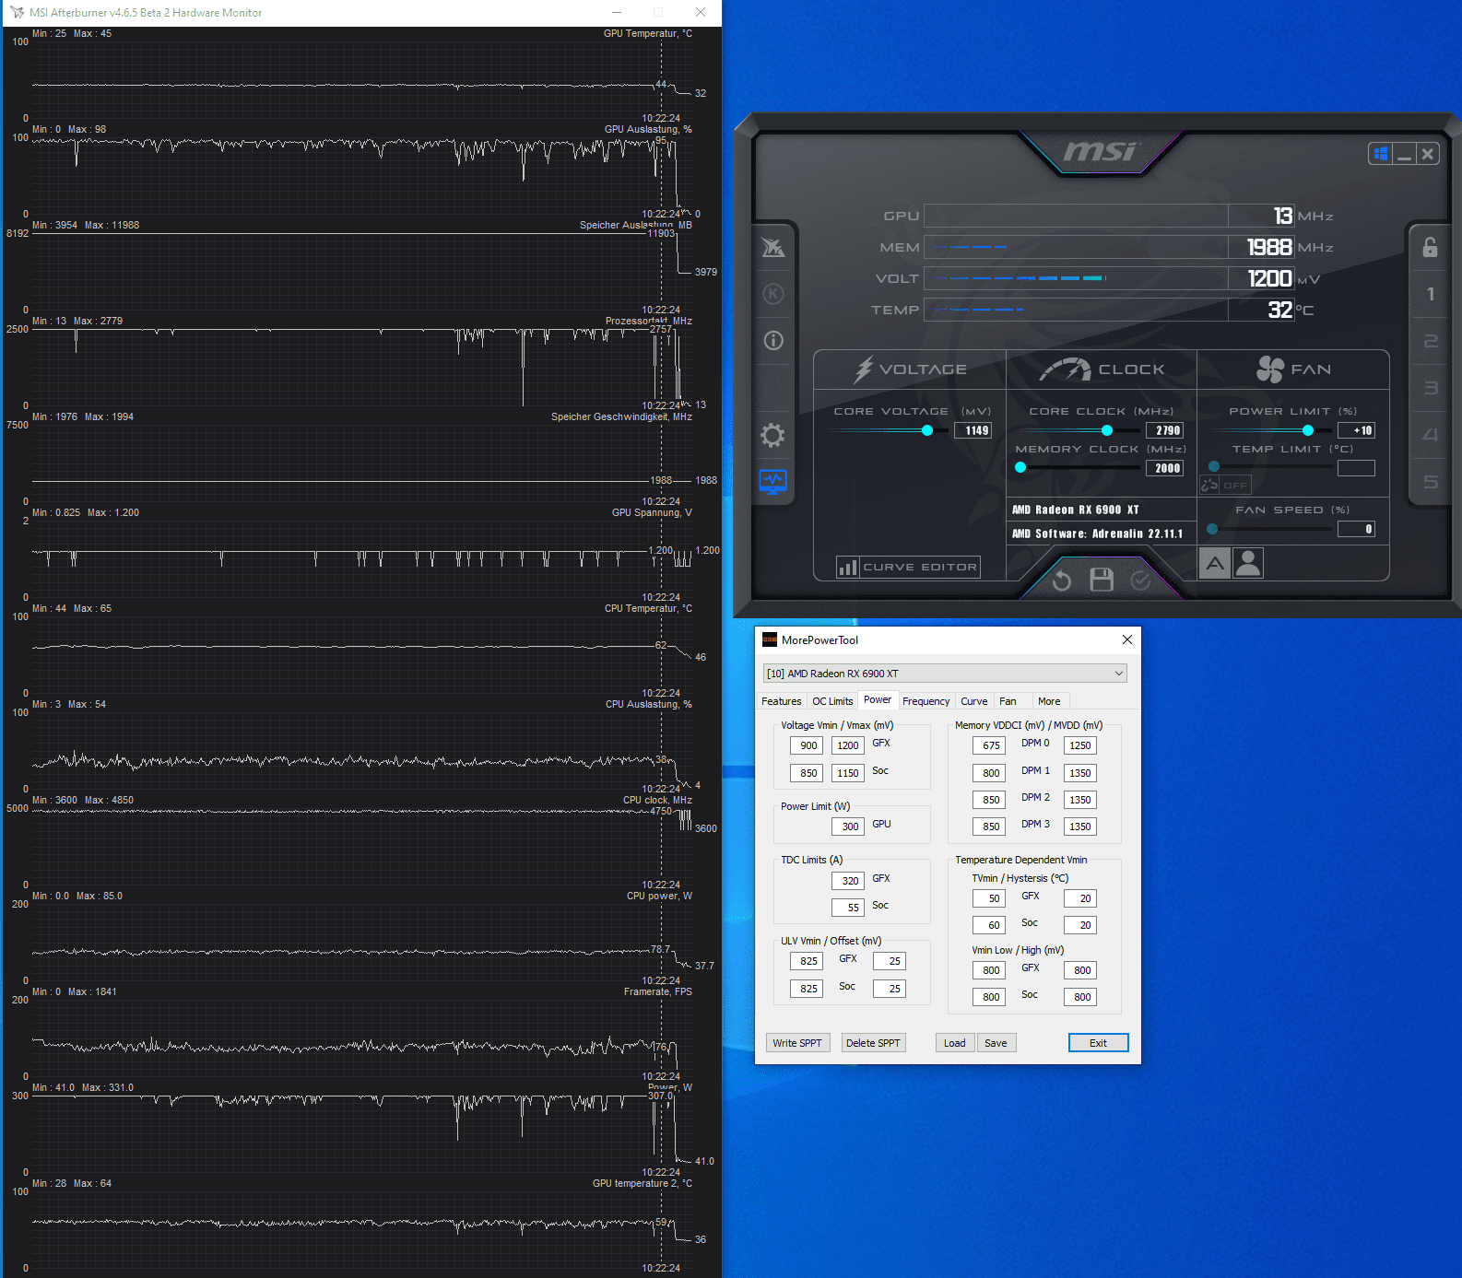Reset Afterburner settings with the arrow icon

1062,580
